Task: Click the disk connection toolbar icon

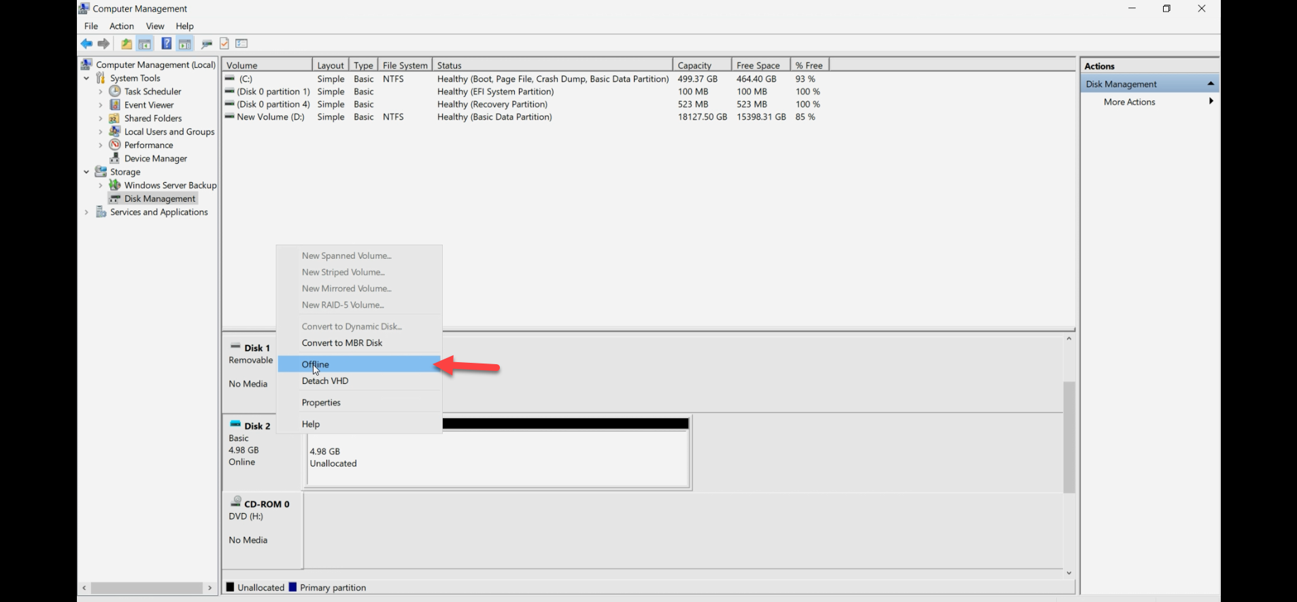Action: coord(207,43)
